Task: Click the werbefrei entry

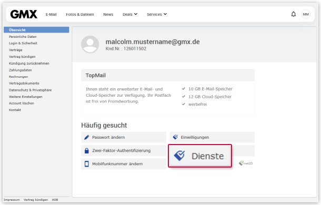Action: [197, 105]
